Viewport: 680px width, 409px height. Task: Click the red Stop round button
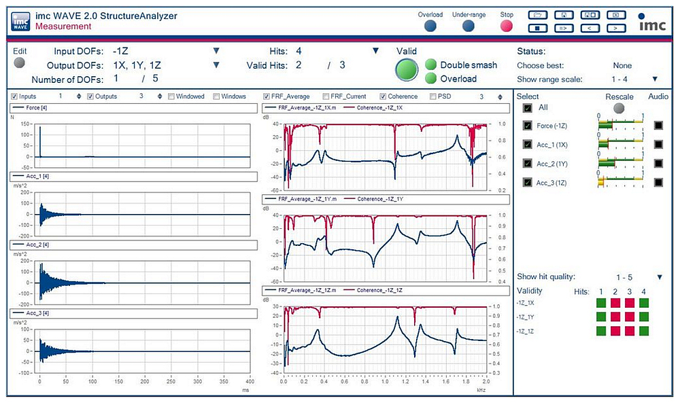(x=506, y=26)
